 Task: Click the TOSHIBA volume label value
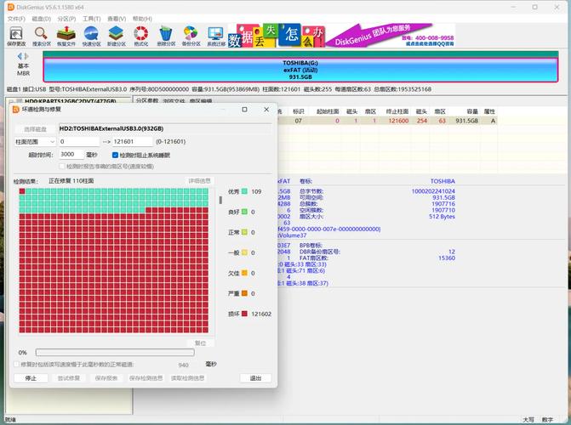pyautogui.click(x=443, y=181)
